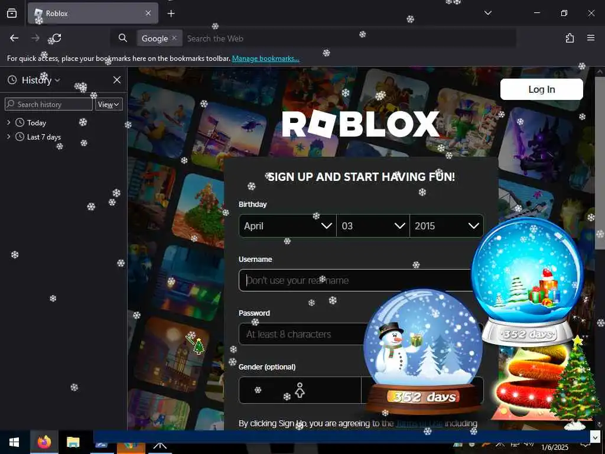Click the address bar search icon

tap(123, 38)
